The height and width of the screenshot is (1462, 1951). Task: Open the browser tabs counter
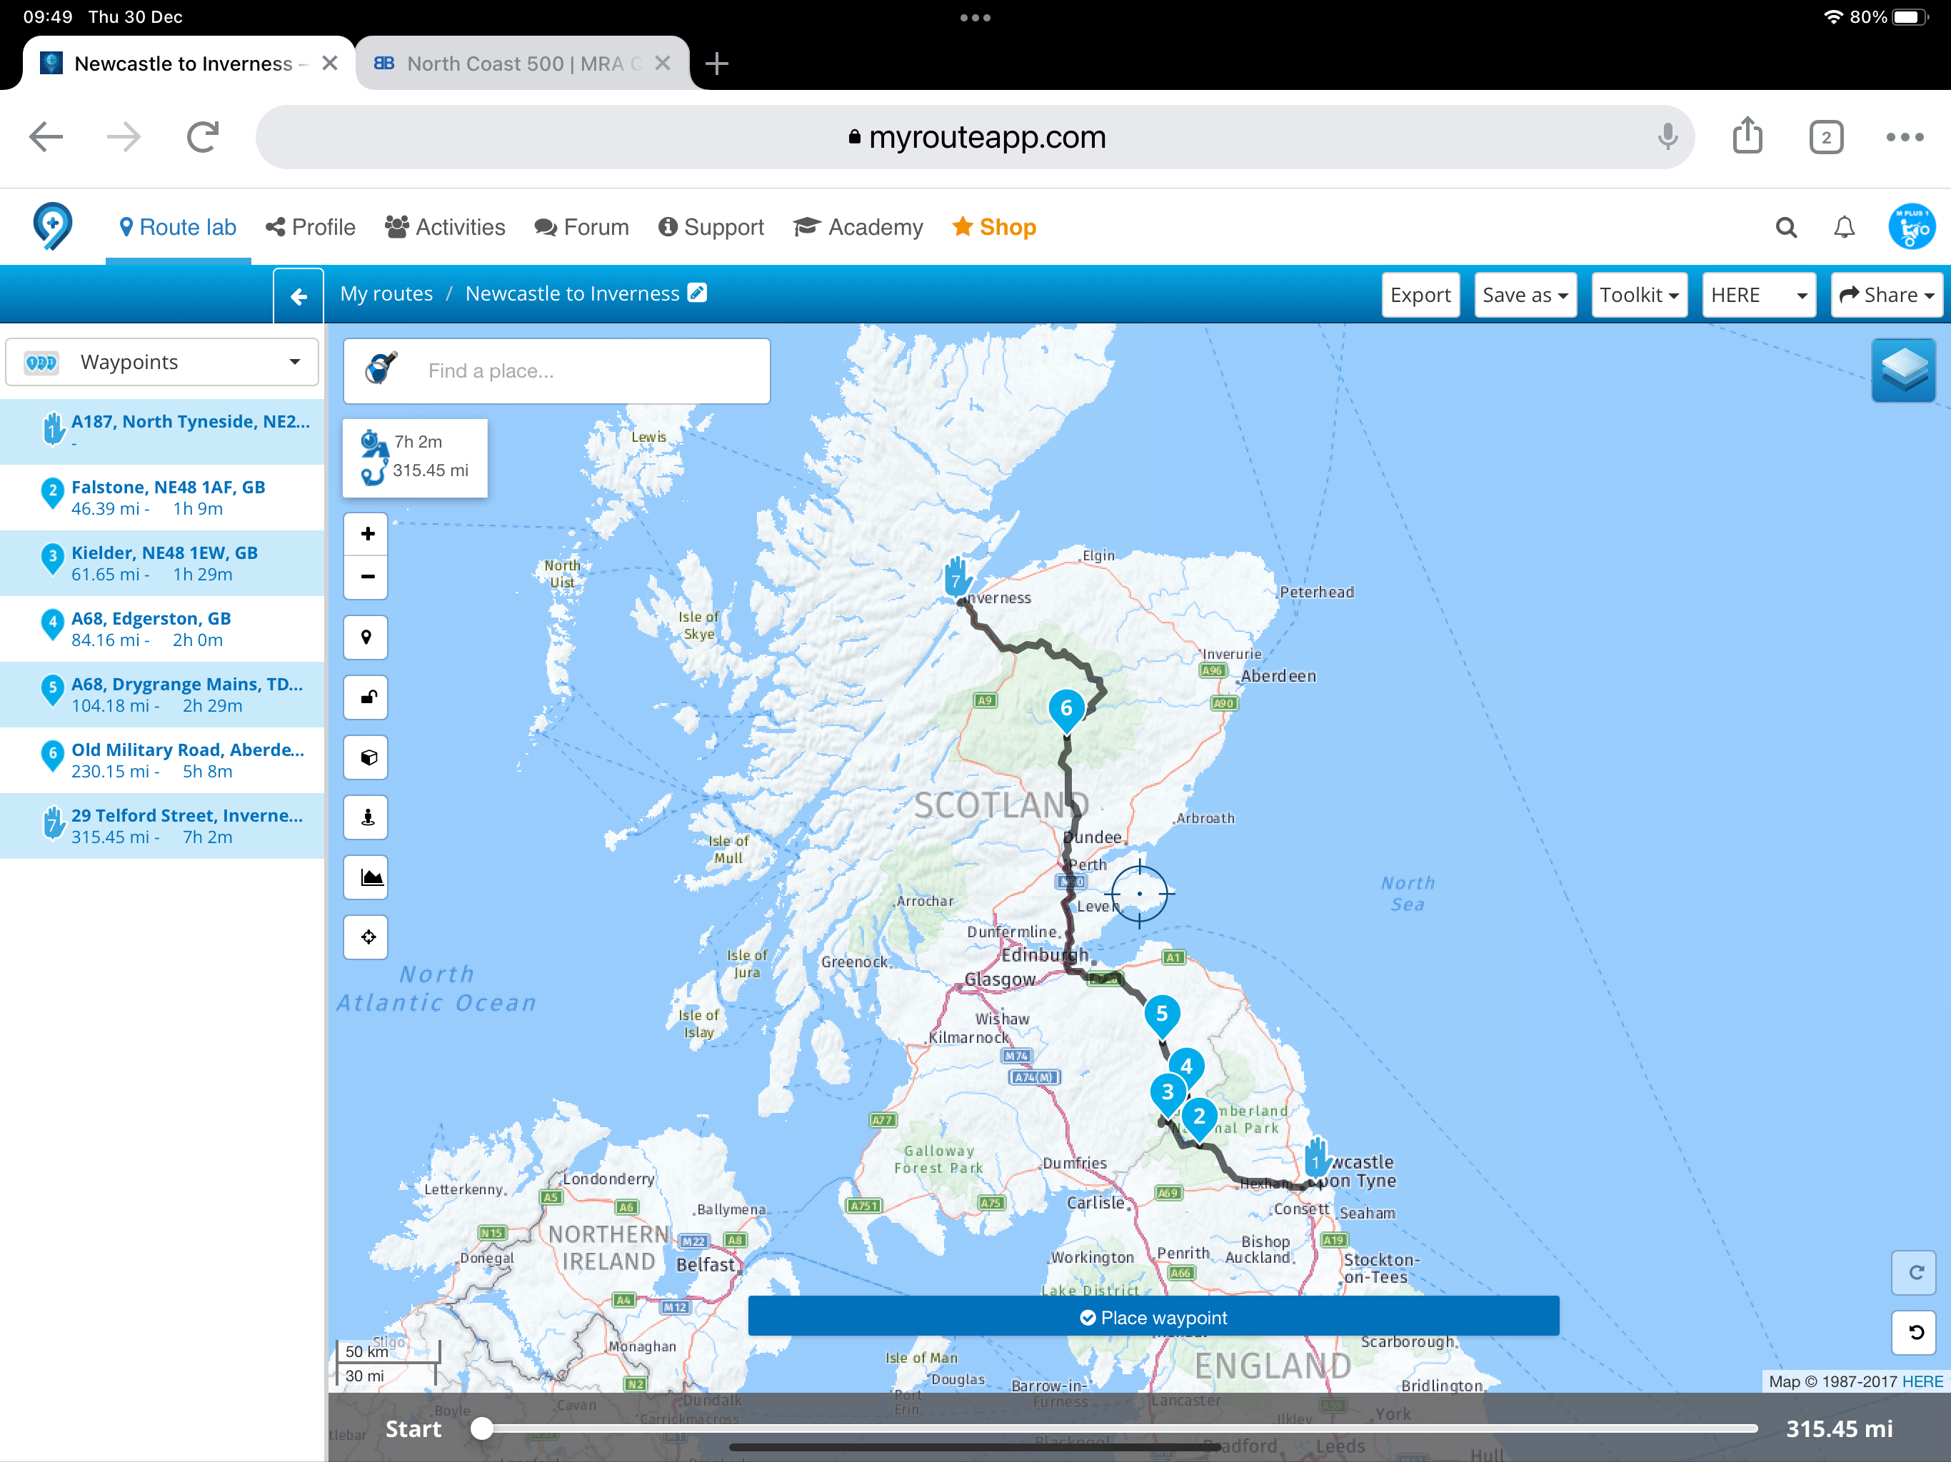pyautogui.click(x=1826, y=138)
